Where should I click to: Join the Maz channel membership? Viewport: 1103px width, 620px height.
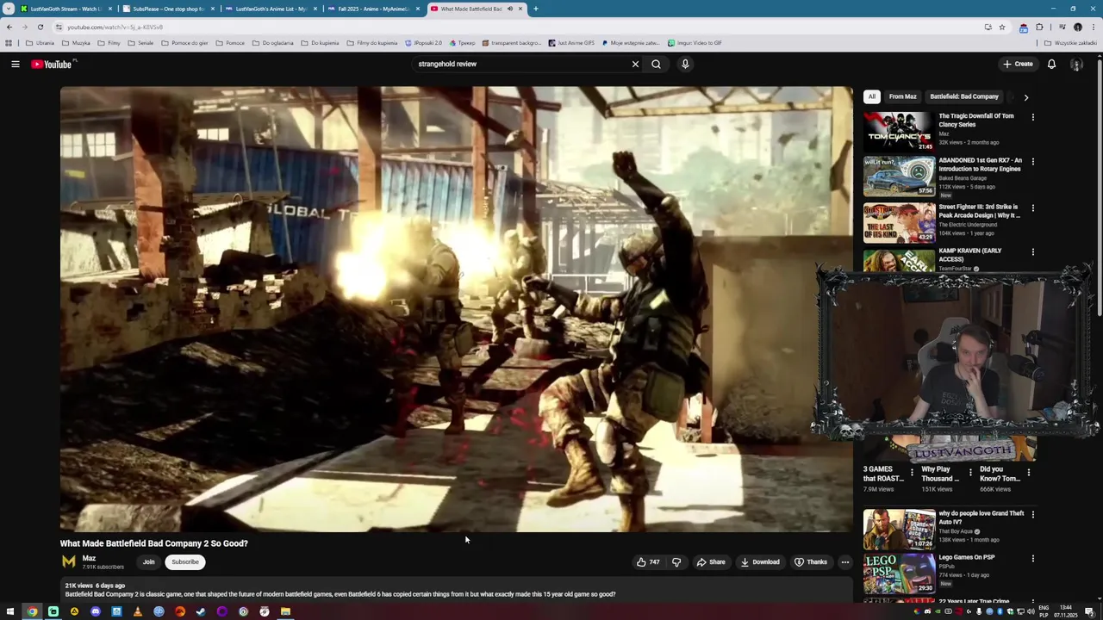pyautogui.click(x=148, y=562)
